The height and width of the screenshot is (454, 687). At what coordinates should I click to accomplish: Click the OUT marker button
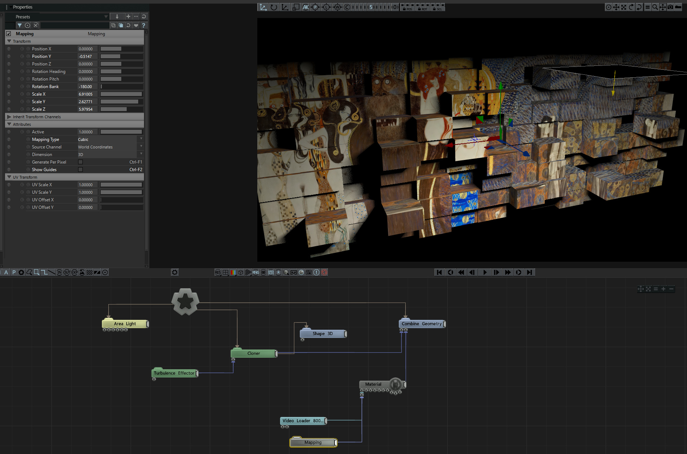pyautogui.click(x=67, y=272)
